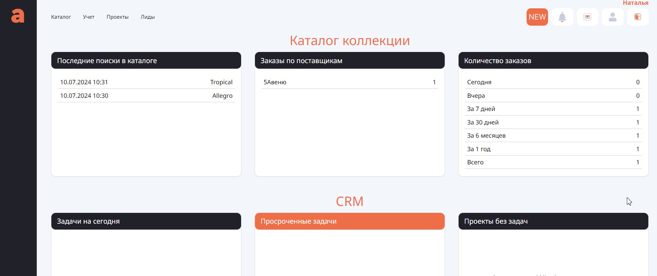
Task: Click the orange NEW button
Action: 537,17
